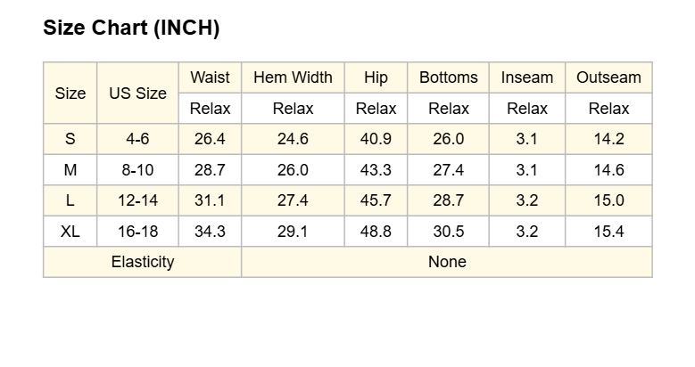Viewport: 695px width, 367px height.
Task: Select bottoms value 30.5
Action: pos(448,231)
